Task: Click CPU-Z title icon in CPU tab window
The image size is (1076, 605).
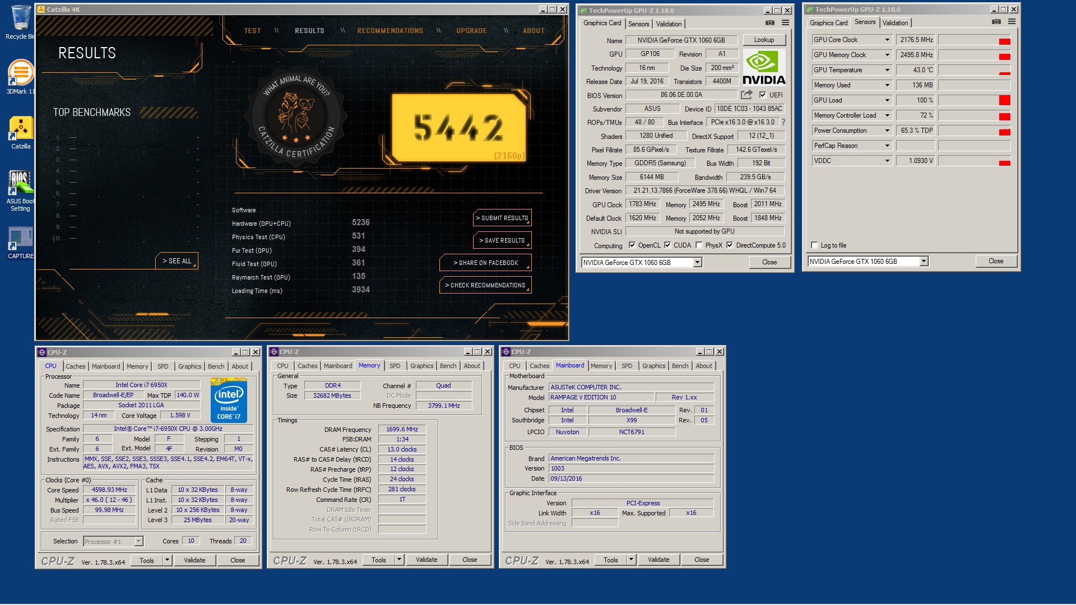Action: [42, 352]
